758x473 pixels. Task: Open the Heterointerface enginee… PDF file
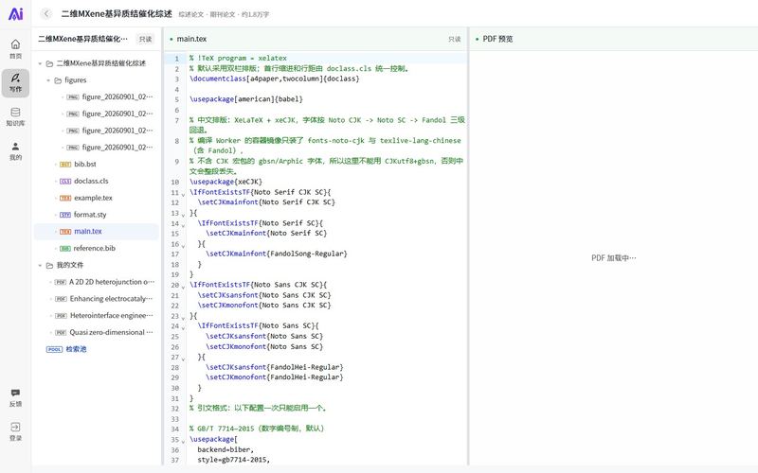[112, 316]
